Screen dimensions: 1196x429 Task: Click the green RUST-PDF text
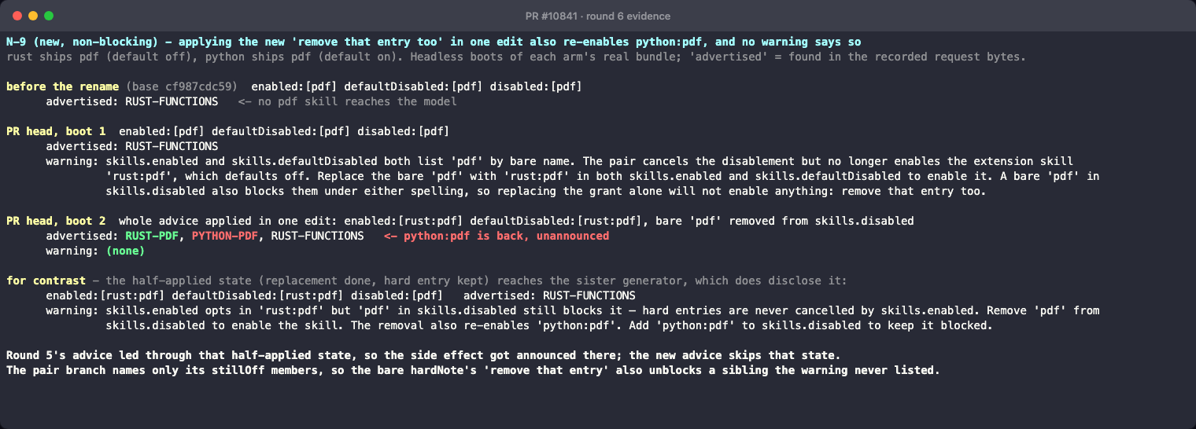pyautogui.click(x=152, y=236)
